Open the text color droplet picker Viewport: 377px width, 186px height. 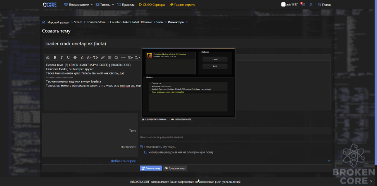pos(82,57)
